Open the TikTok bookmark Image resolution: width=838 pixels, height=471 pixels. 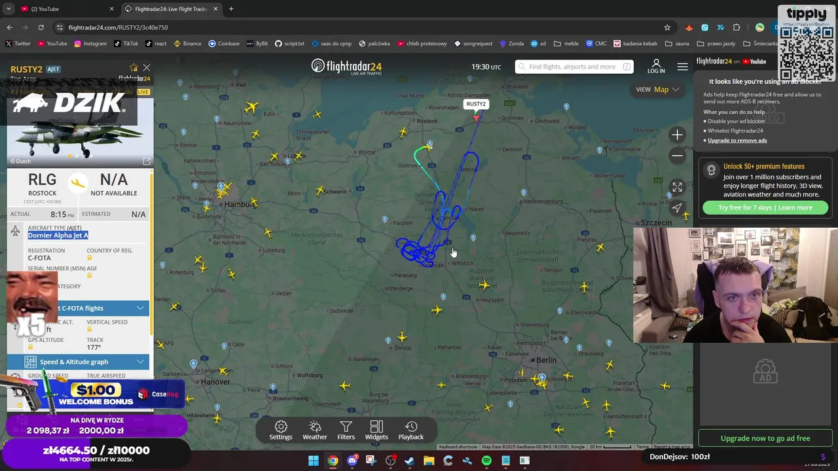[126, 43]
